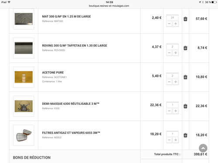This screenshot has height=163, width=218.
Task: Increase Roving 300 quantity by one
Action: tap(176, 53)
